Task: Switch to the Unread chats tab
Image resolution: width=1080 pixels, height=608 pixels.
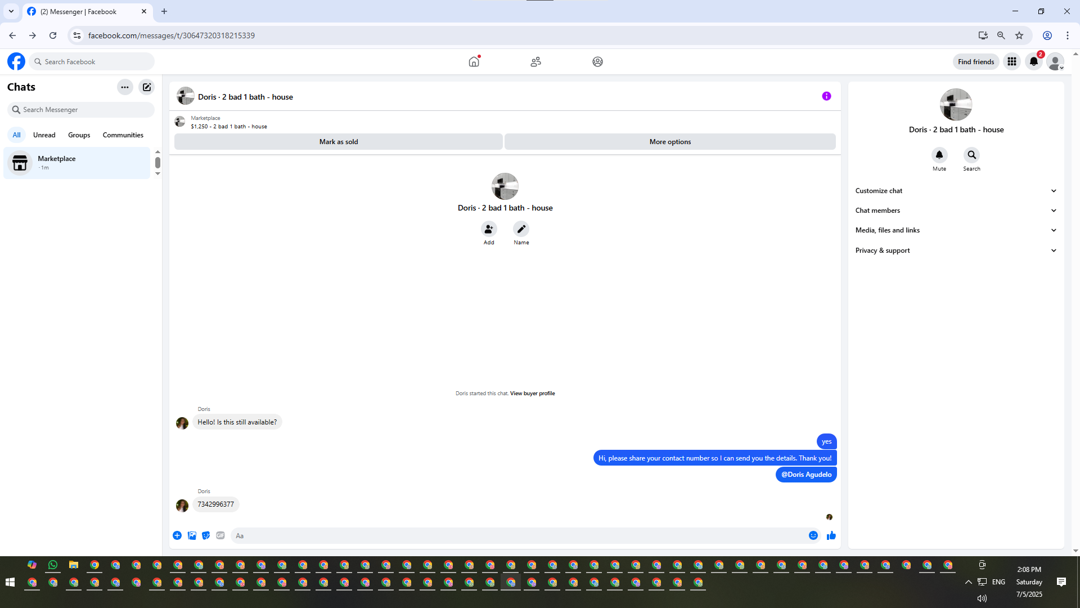Action: [x=44, y=135]
